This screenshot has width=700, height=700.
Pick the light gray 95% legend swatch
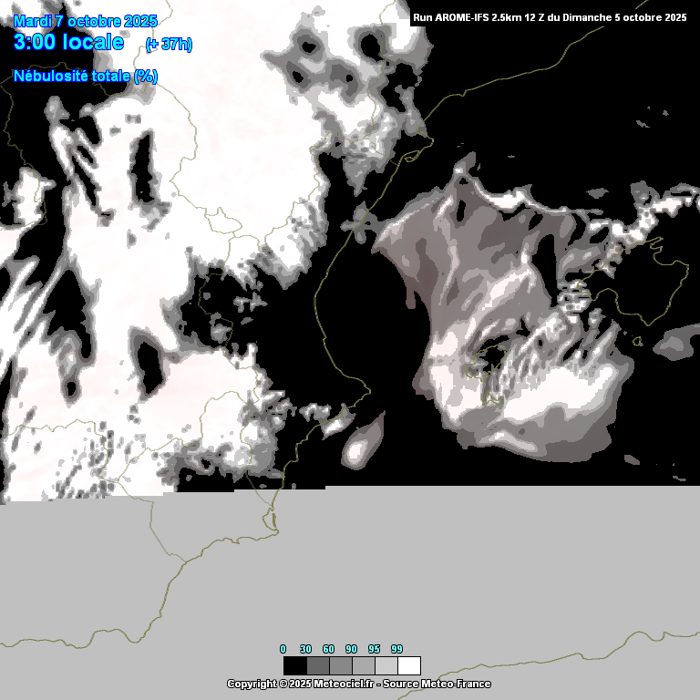[x=386, y=665]
